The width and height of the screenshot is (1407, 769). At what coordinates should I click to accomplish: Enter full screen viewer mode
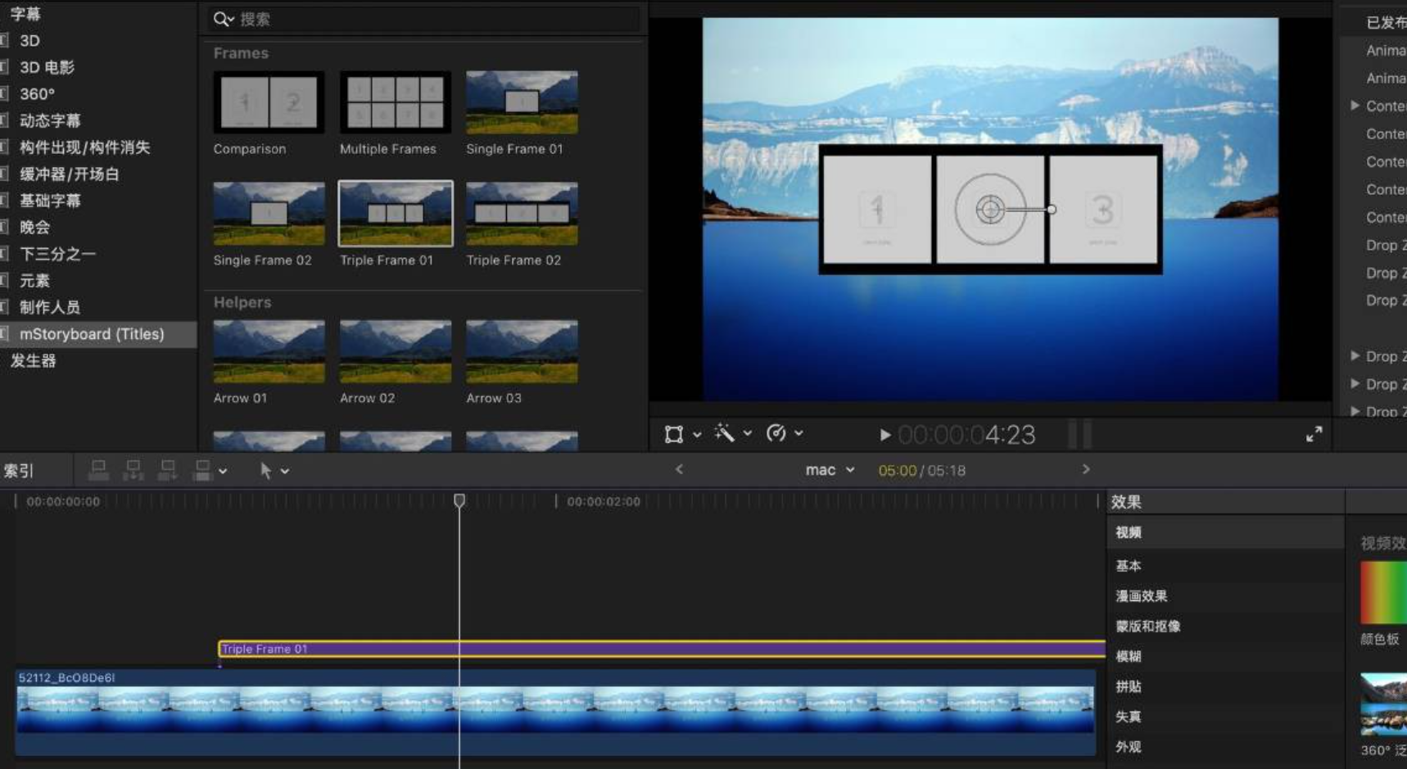point(1314,434)
